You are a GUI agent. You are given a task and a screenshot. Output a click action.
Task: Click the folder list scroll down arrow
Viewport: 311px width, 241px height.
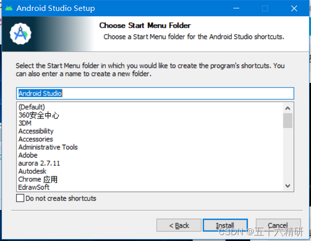[x=288, y=186]
